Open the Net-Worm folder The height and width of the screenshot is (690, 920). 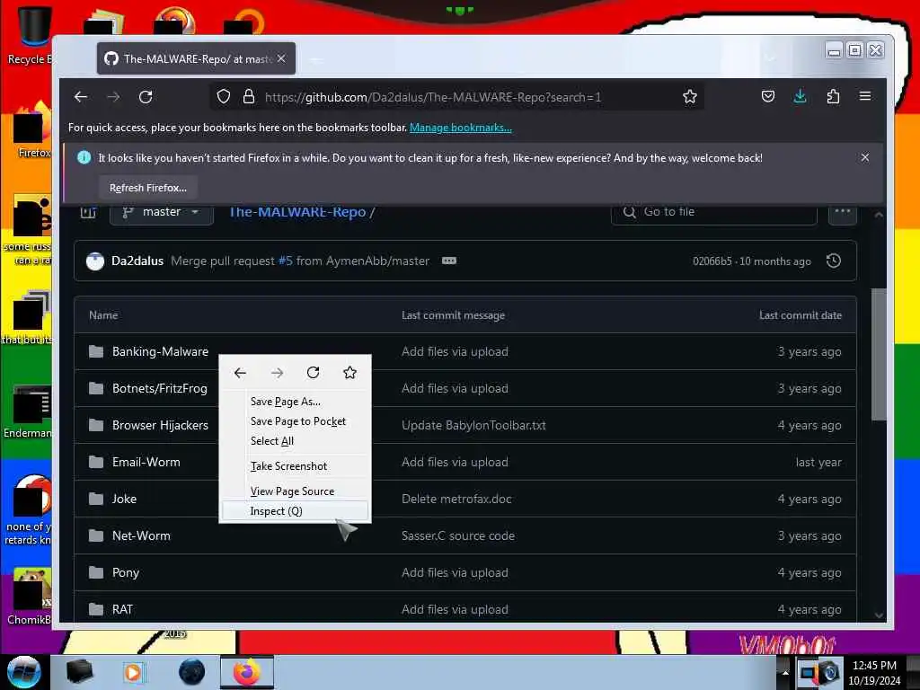pyautogui.click(x=141, y=535)
